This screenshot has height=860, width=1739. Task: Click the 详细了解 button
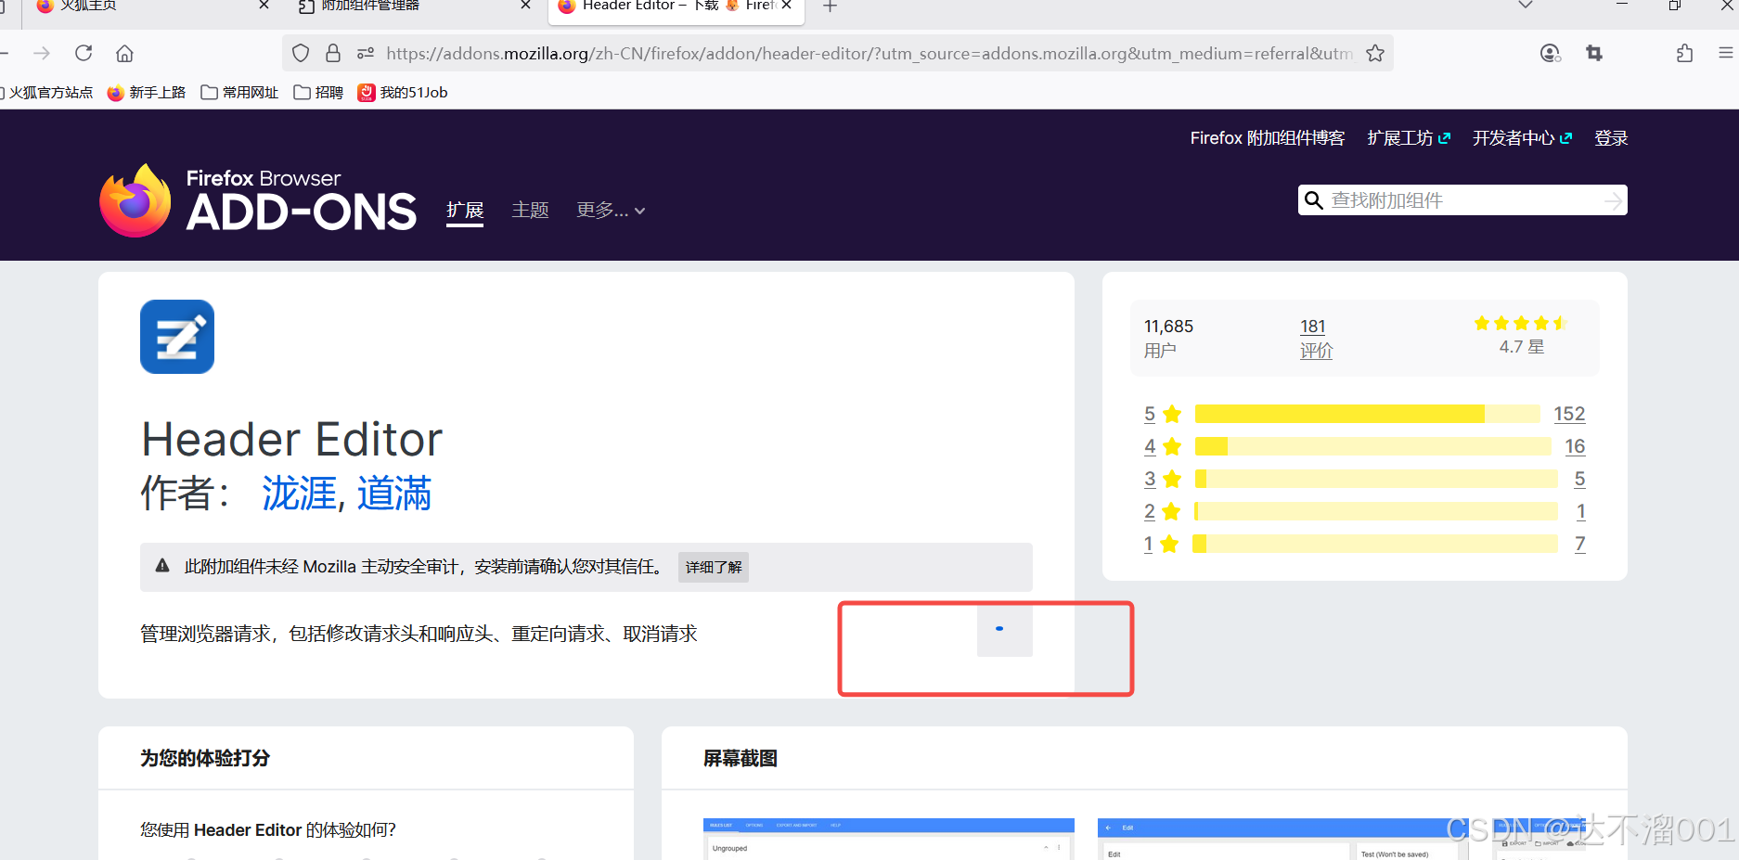[713, 567]
